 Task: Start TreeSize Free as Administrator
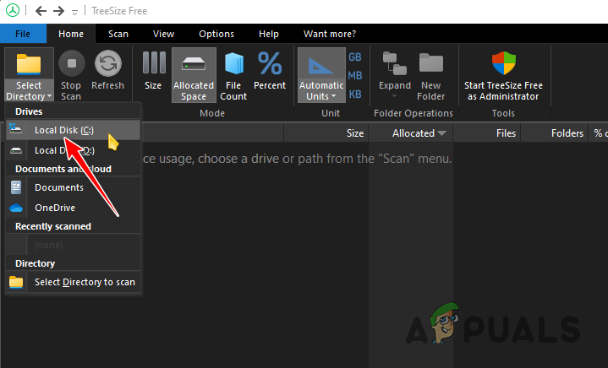pos(503,75)
